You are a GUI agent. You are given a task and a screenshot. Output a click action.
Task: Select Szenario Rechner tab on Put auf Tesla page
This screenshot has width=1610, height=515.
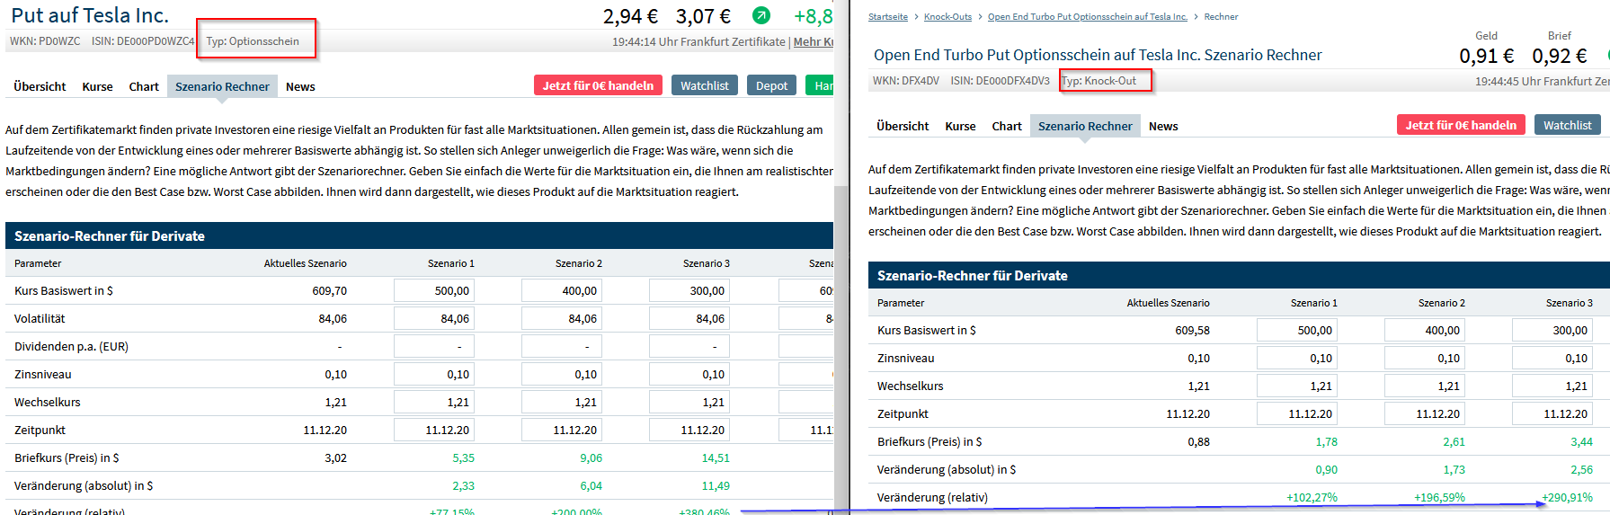(222, 86)
